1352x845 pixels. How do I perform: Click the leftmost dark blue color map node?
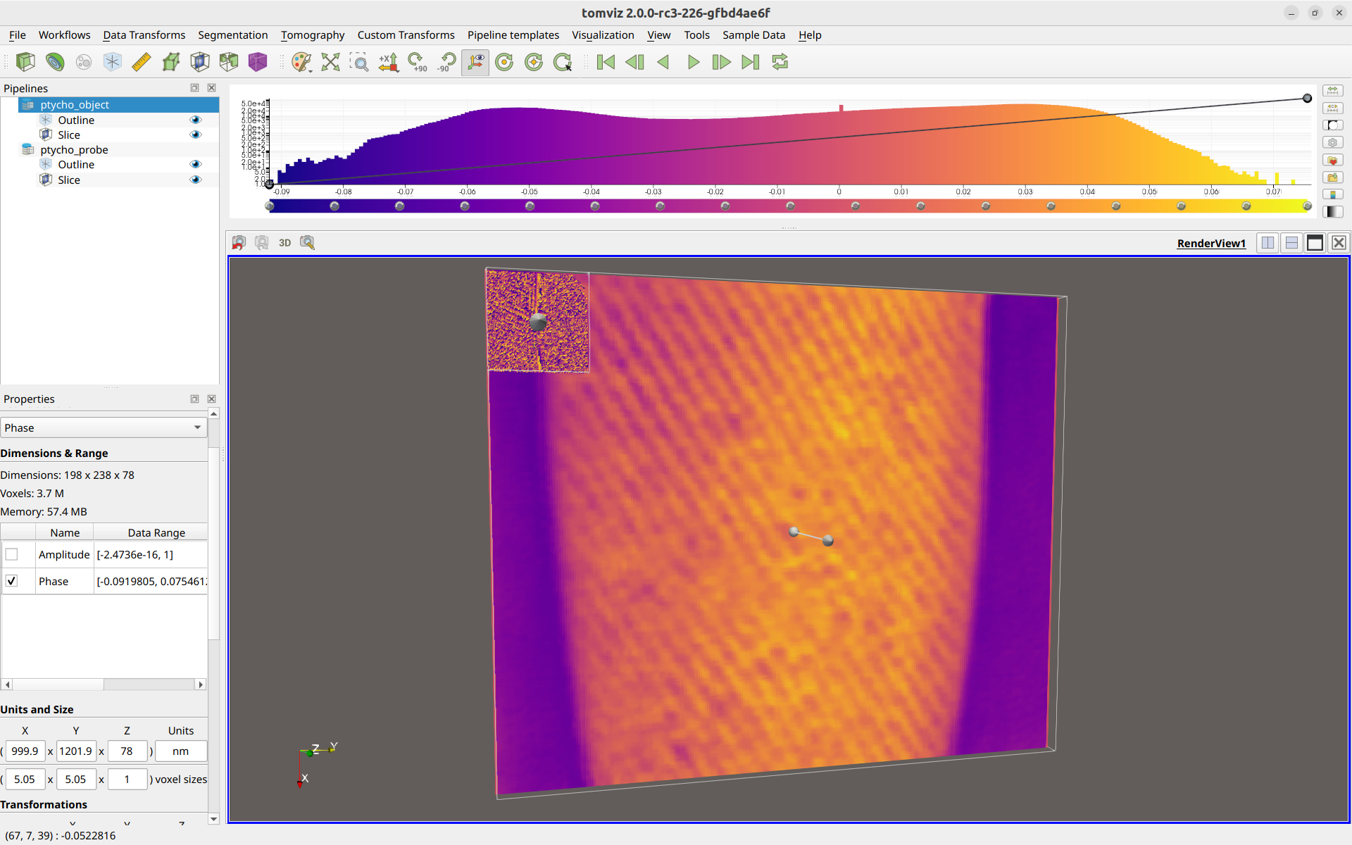point(270,206)
